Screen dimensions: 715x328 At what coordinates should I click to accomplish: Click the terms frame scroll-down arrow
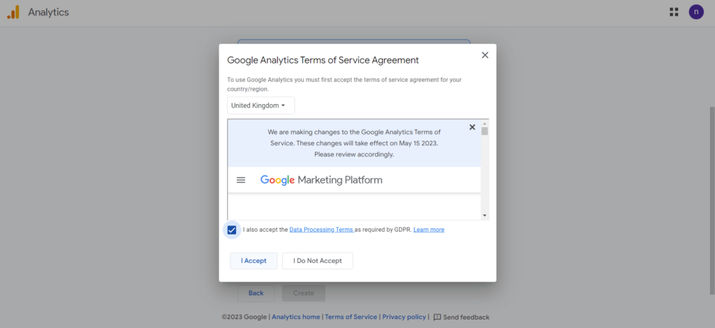tap(485, 216)
